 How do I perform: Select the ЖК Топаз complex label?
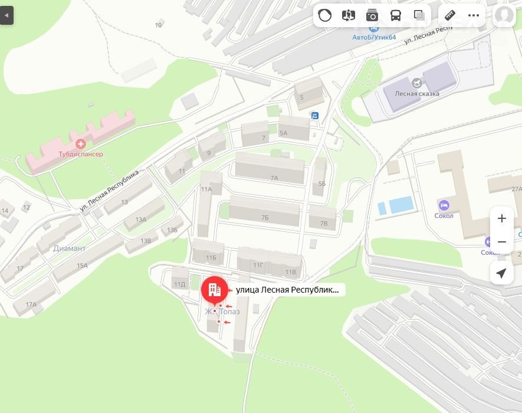click(x=222, y=312)
